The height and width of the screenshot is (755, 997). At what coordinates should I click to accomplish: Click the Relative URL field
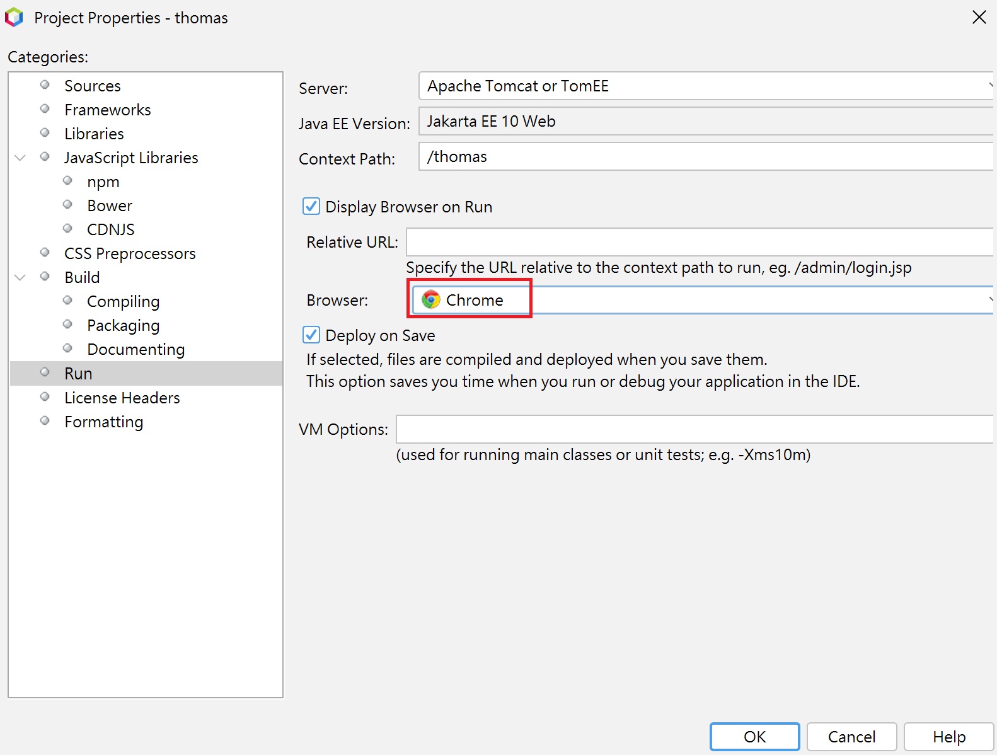pos(700,242)
